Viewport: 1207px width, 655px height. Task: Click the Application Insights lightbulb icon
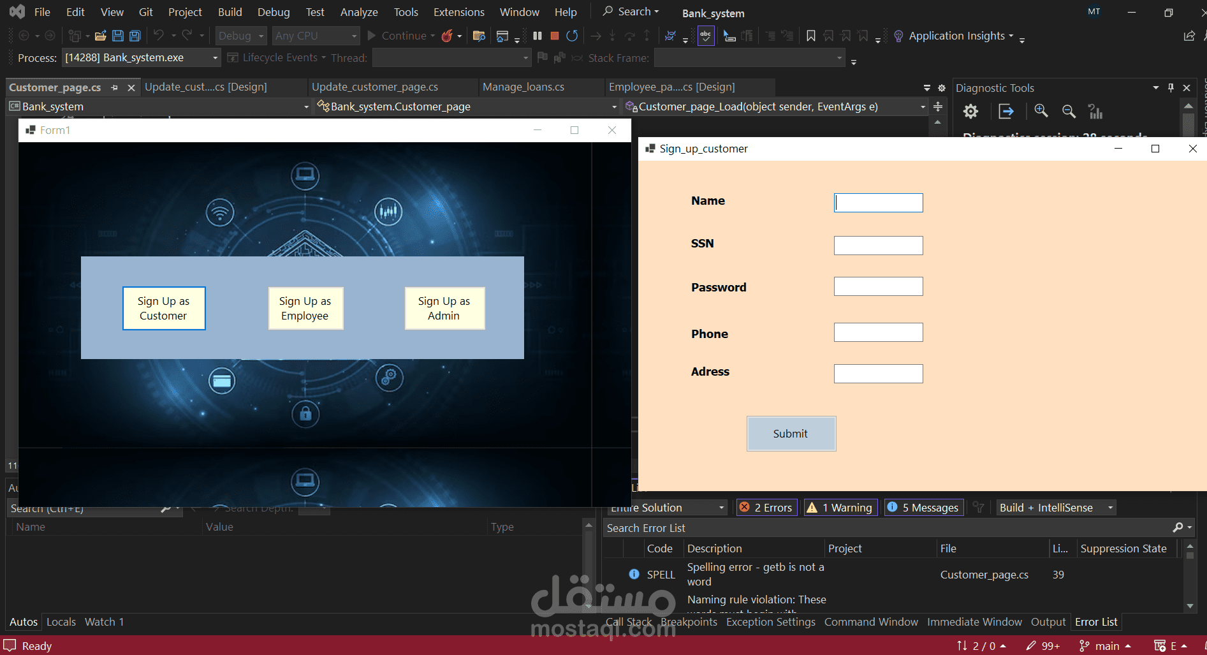898,36
